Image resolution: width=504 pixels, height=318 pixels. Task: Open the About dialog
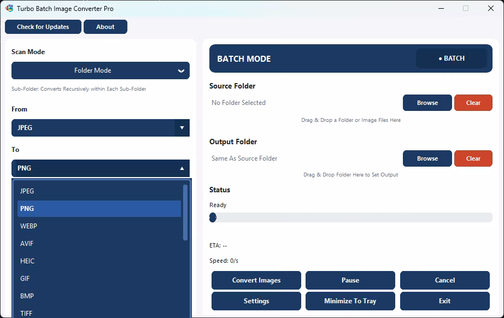pos(106,27)
